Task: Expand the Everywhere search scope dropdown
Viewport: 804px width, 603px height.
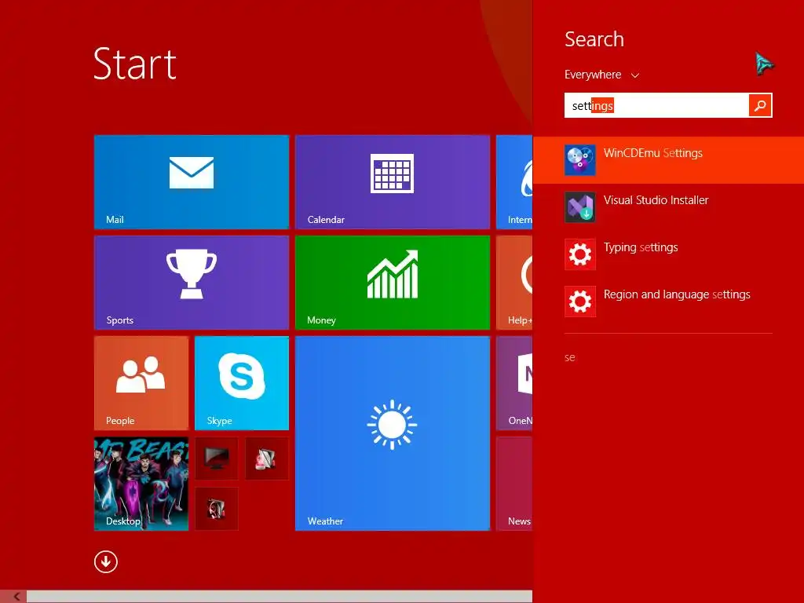Action: pos(601,75)
